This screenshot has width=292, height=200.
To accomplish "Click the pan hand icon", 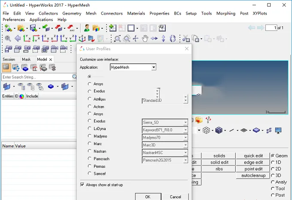I will coord(145,39).
